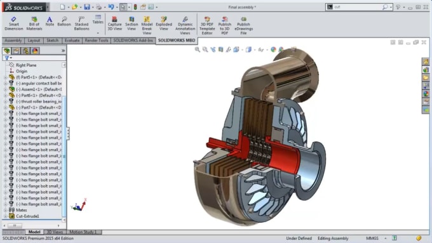Activate the Section View tool

point(132,23)
